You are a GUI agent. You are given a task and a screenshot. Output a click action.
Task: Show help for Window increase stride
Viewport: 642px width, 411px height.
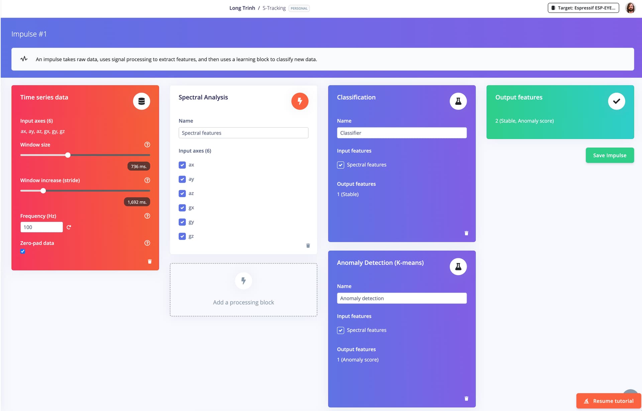click(147, 180)
